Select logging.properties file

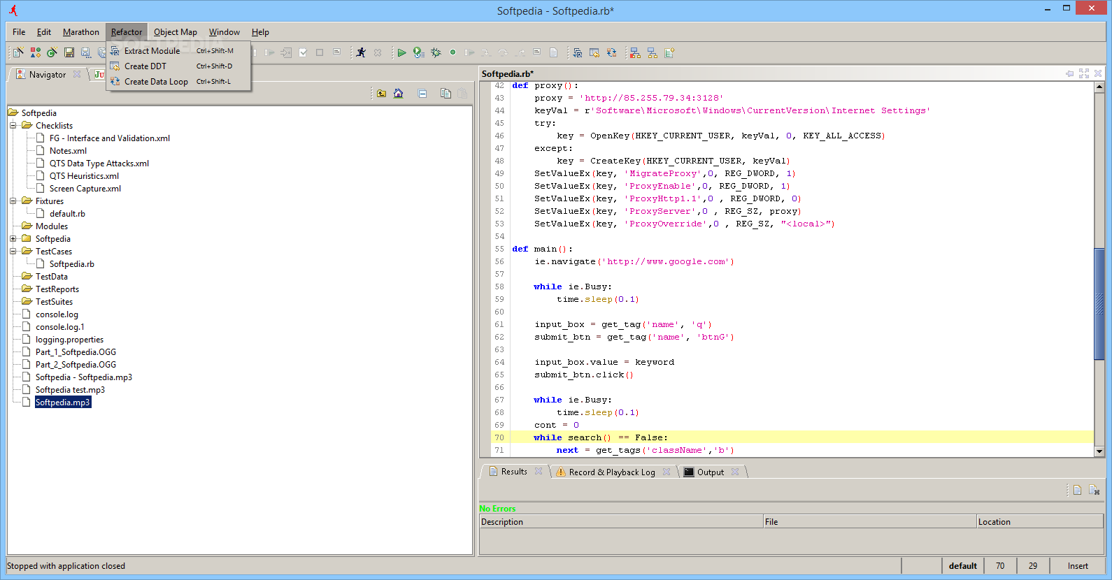(69, 340)
